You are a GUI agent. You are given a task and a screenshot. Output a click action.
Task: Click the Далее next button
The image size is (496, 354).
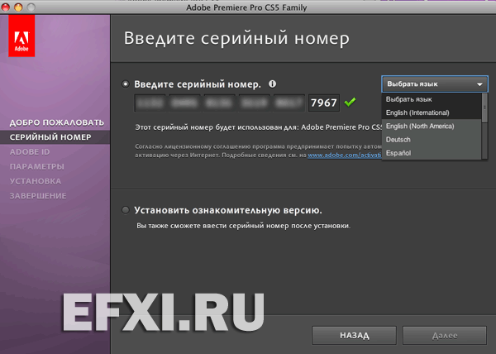[445, 335]
